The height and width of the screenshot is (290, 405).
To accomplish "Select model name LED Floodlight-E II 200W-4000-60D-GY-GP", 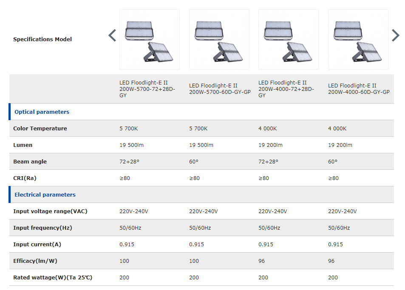I will (x=359, y=89).
